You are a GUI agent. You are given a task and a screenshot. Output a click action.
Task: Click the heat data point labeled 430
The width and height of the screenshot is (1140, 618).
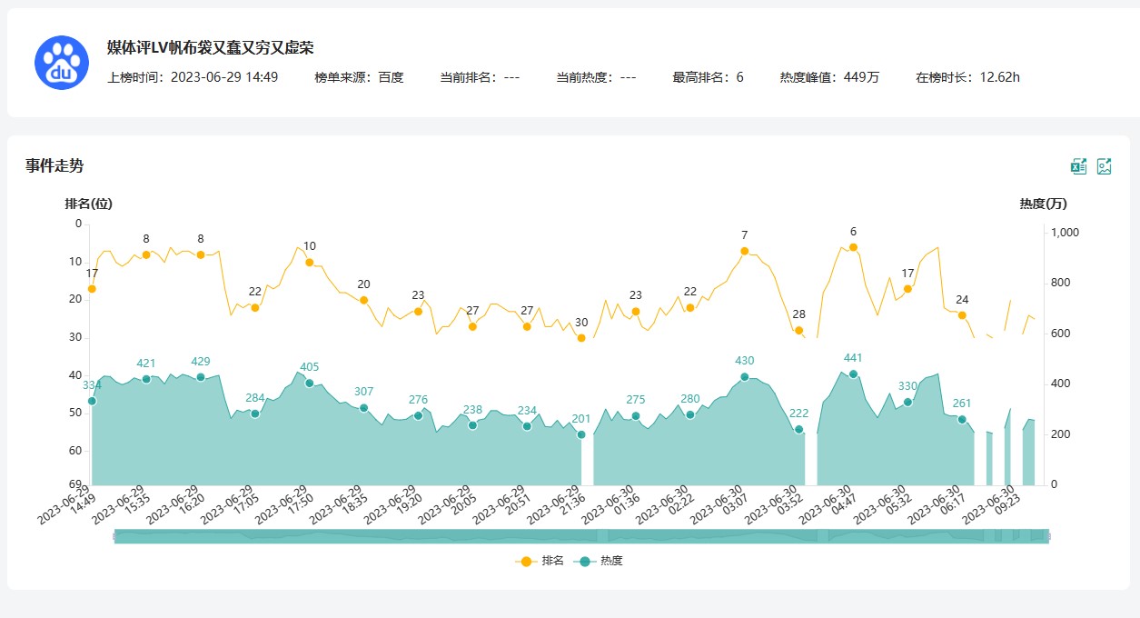pyautogui.click(x=744, y=376)
